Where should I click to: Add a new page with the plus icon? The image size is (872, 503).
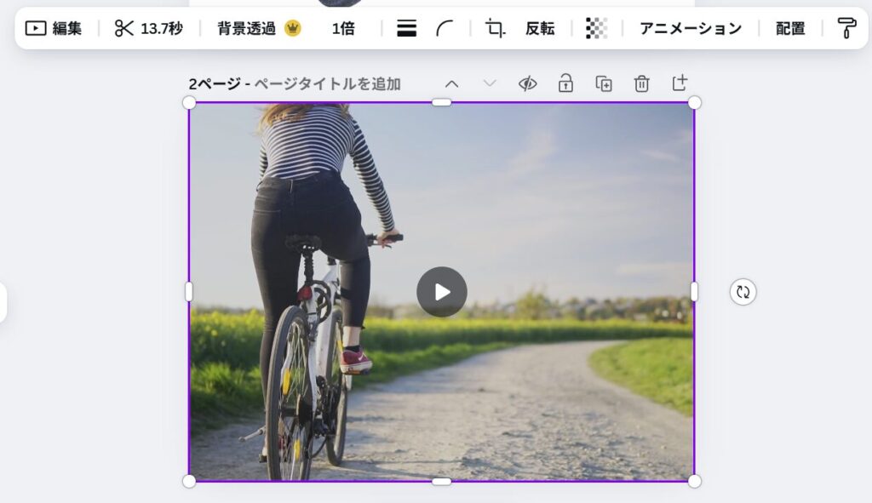point(680,83)
